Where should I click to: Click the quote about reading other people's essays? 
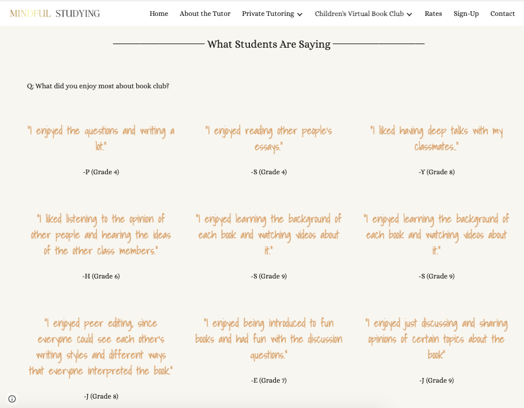pyautogui.click(x=269, y=138)
